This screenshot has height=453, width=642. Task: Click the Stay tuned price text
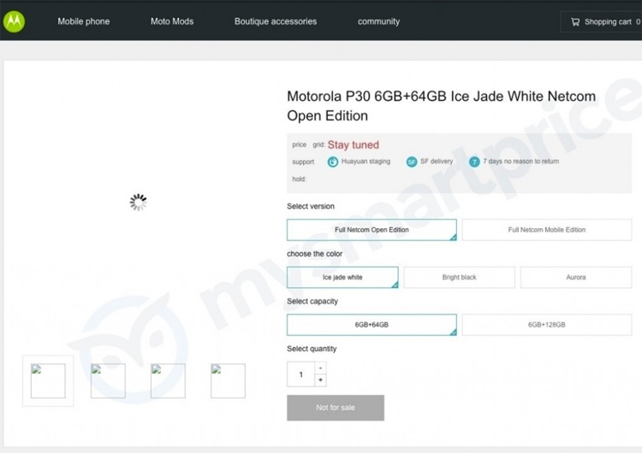(x=354, y=144)
